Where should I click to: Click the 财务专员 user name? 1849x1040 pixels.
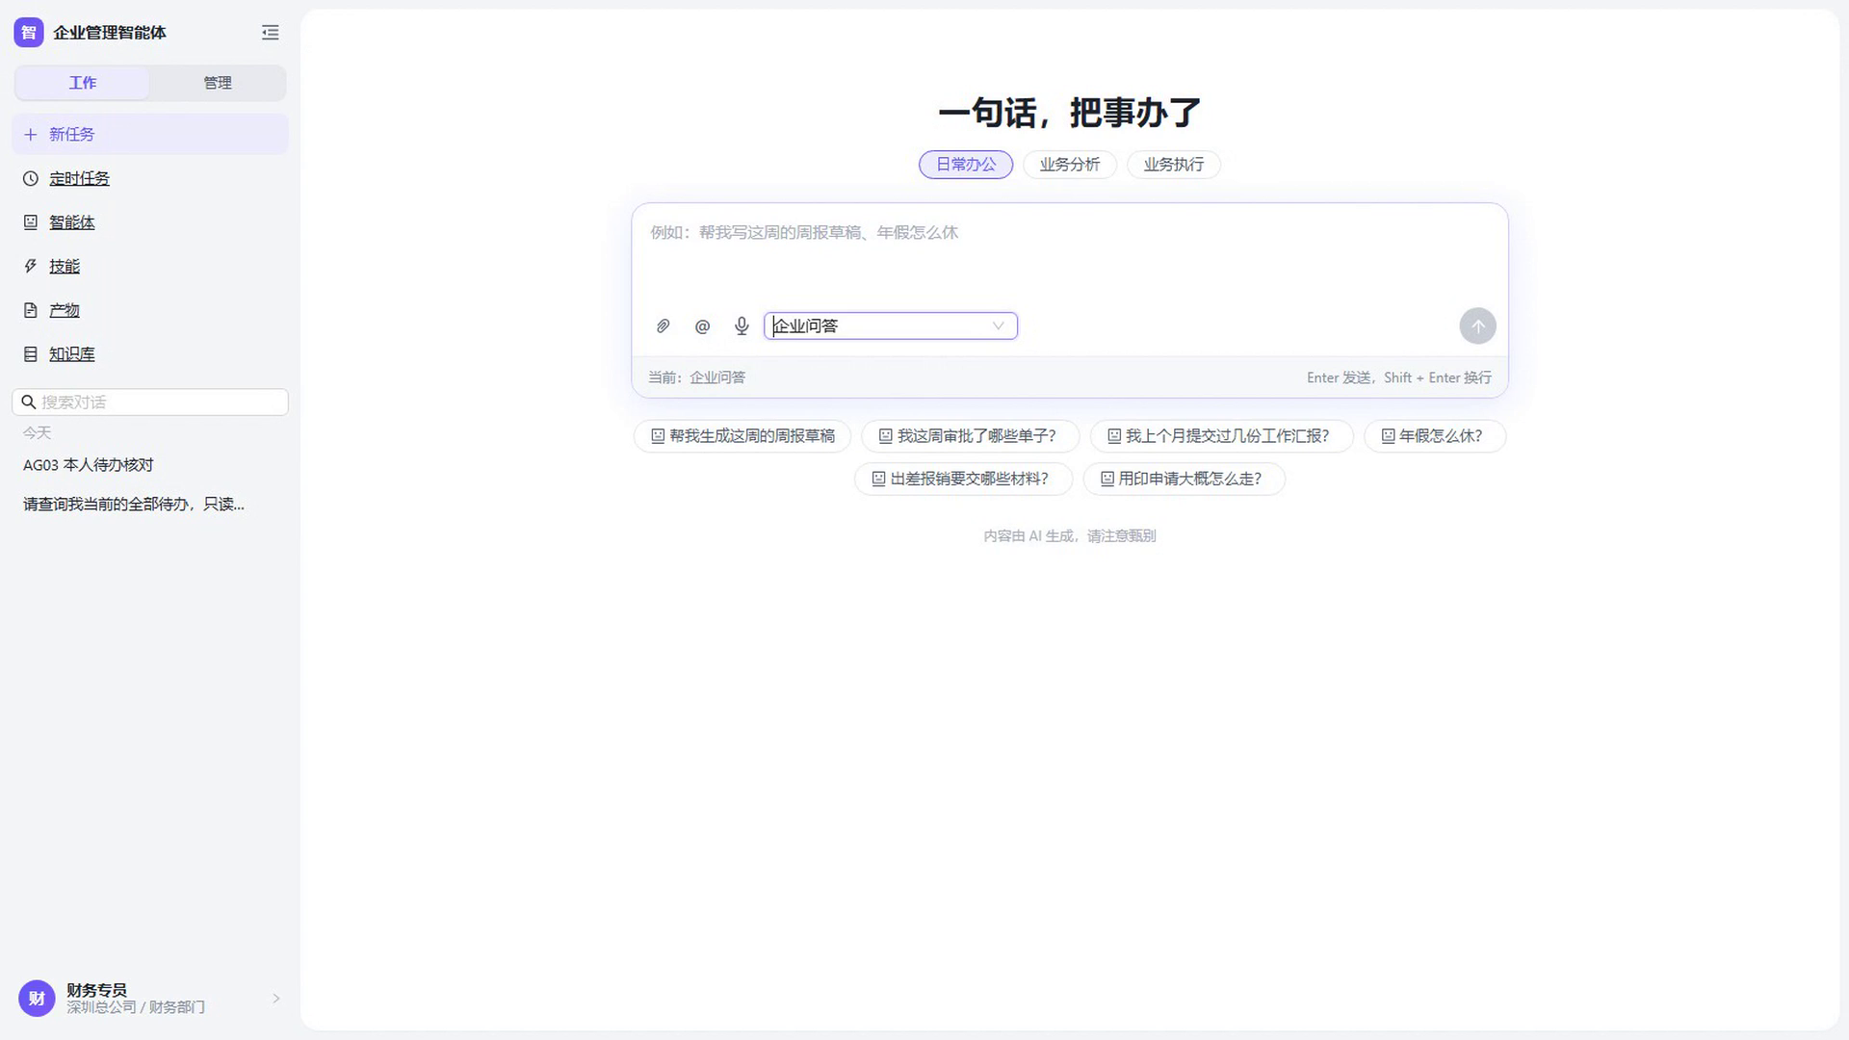pyautogui.click(x=96, y=990)
